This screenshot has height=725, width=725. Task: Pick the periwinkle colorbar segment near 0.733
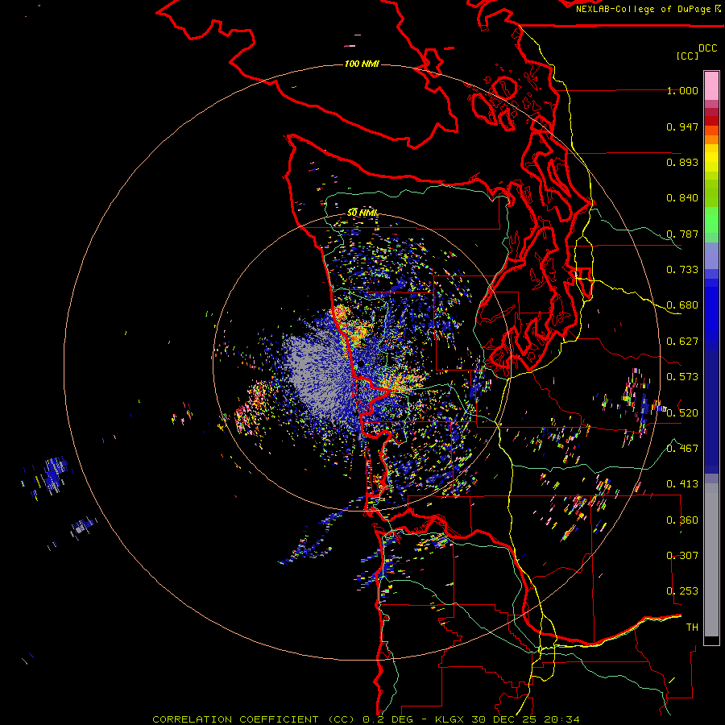click(x=711, y=255)
